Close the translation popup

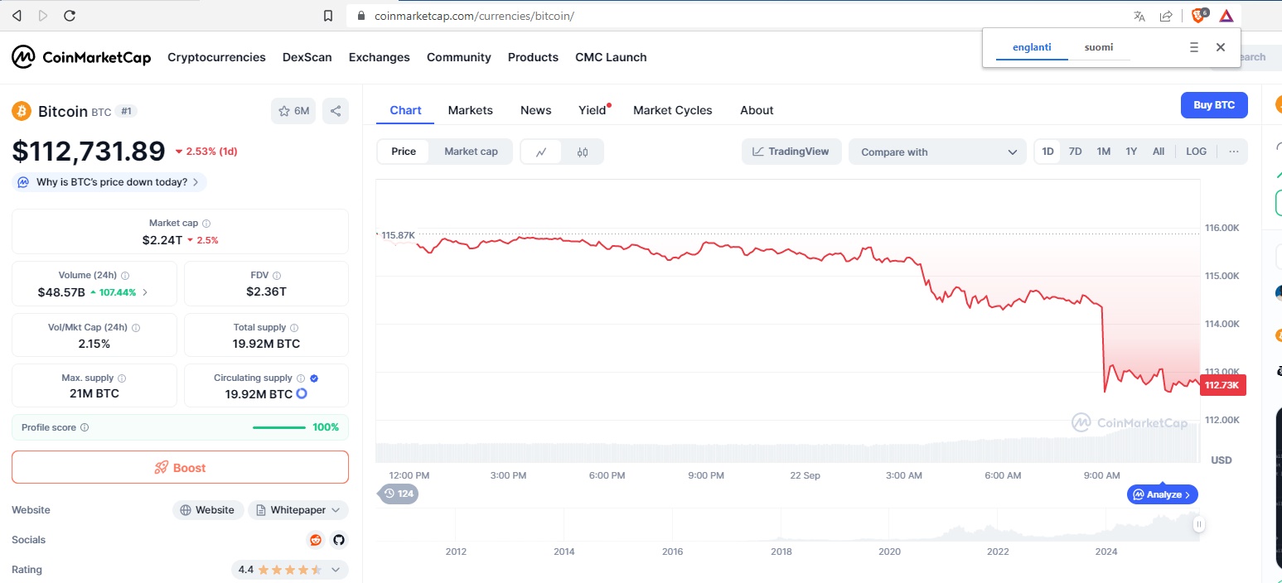pyautogui.click(x=1221, y=47)
